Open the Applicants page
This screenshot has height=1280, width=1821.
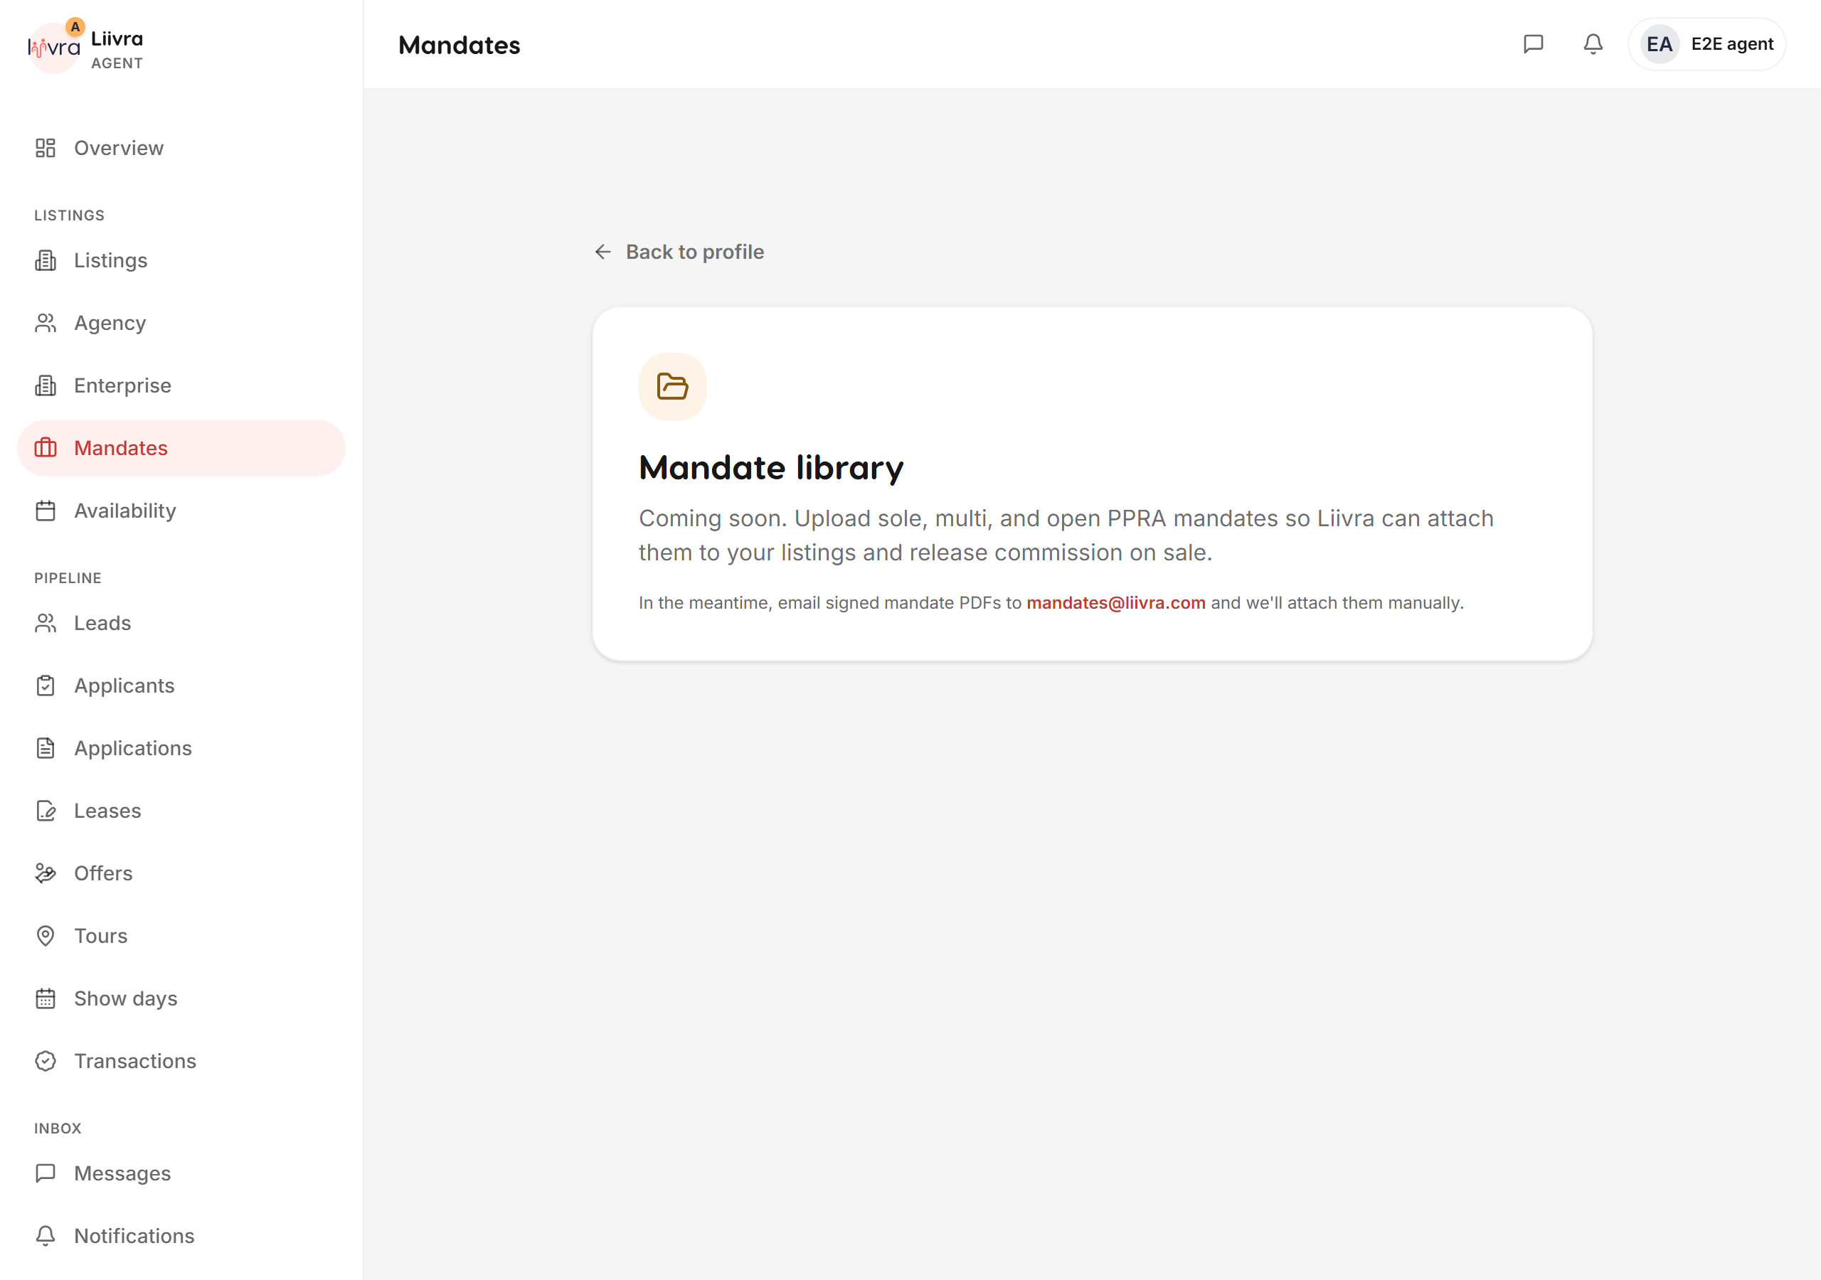[181, 686]
